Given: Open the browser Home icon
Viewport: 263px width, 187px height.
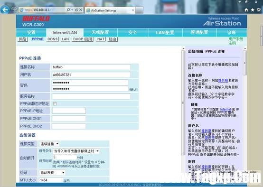Looking at the screenshot, I should 246,10.
